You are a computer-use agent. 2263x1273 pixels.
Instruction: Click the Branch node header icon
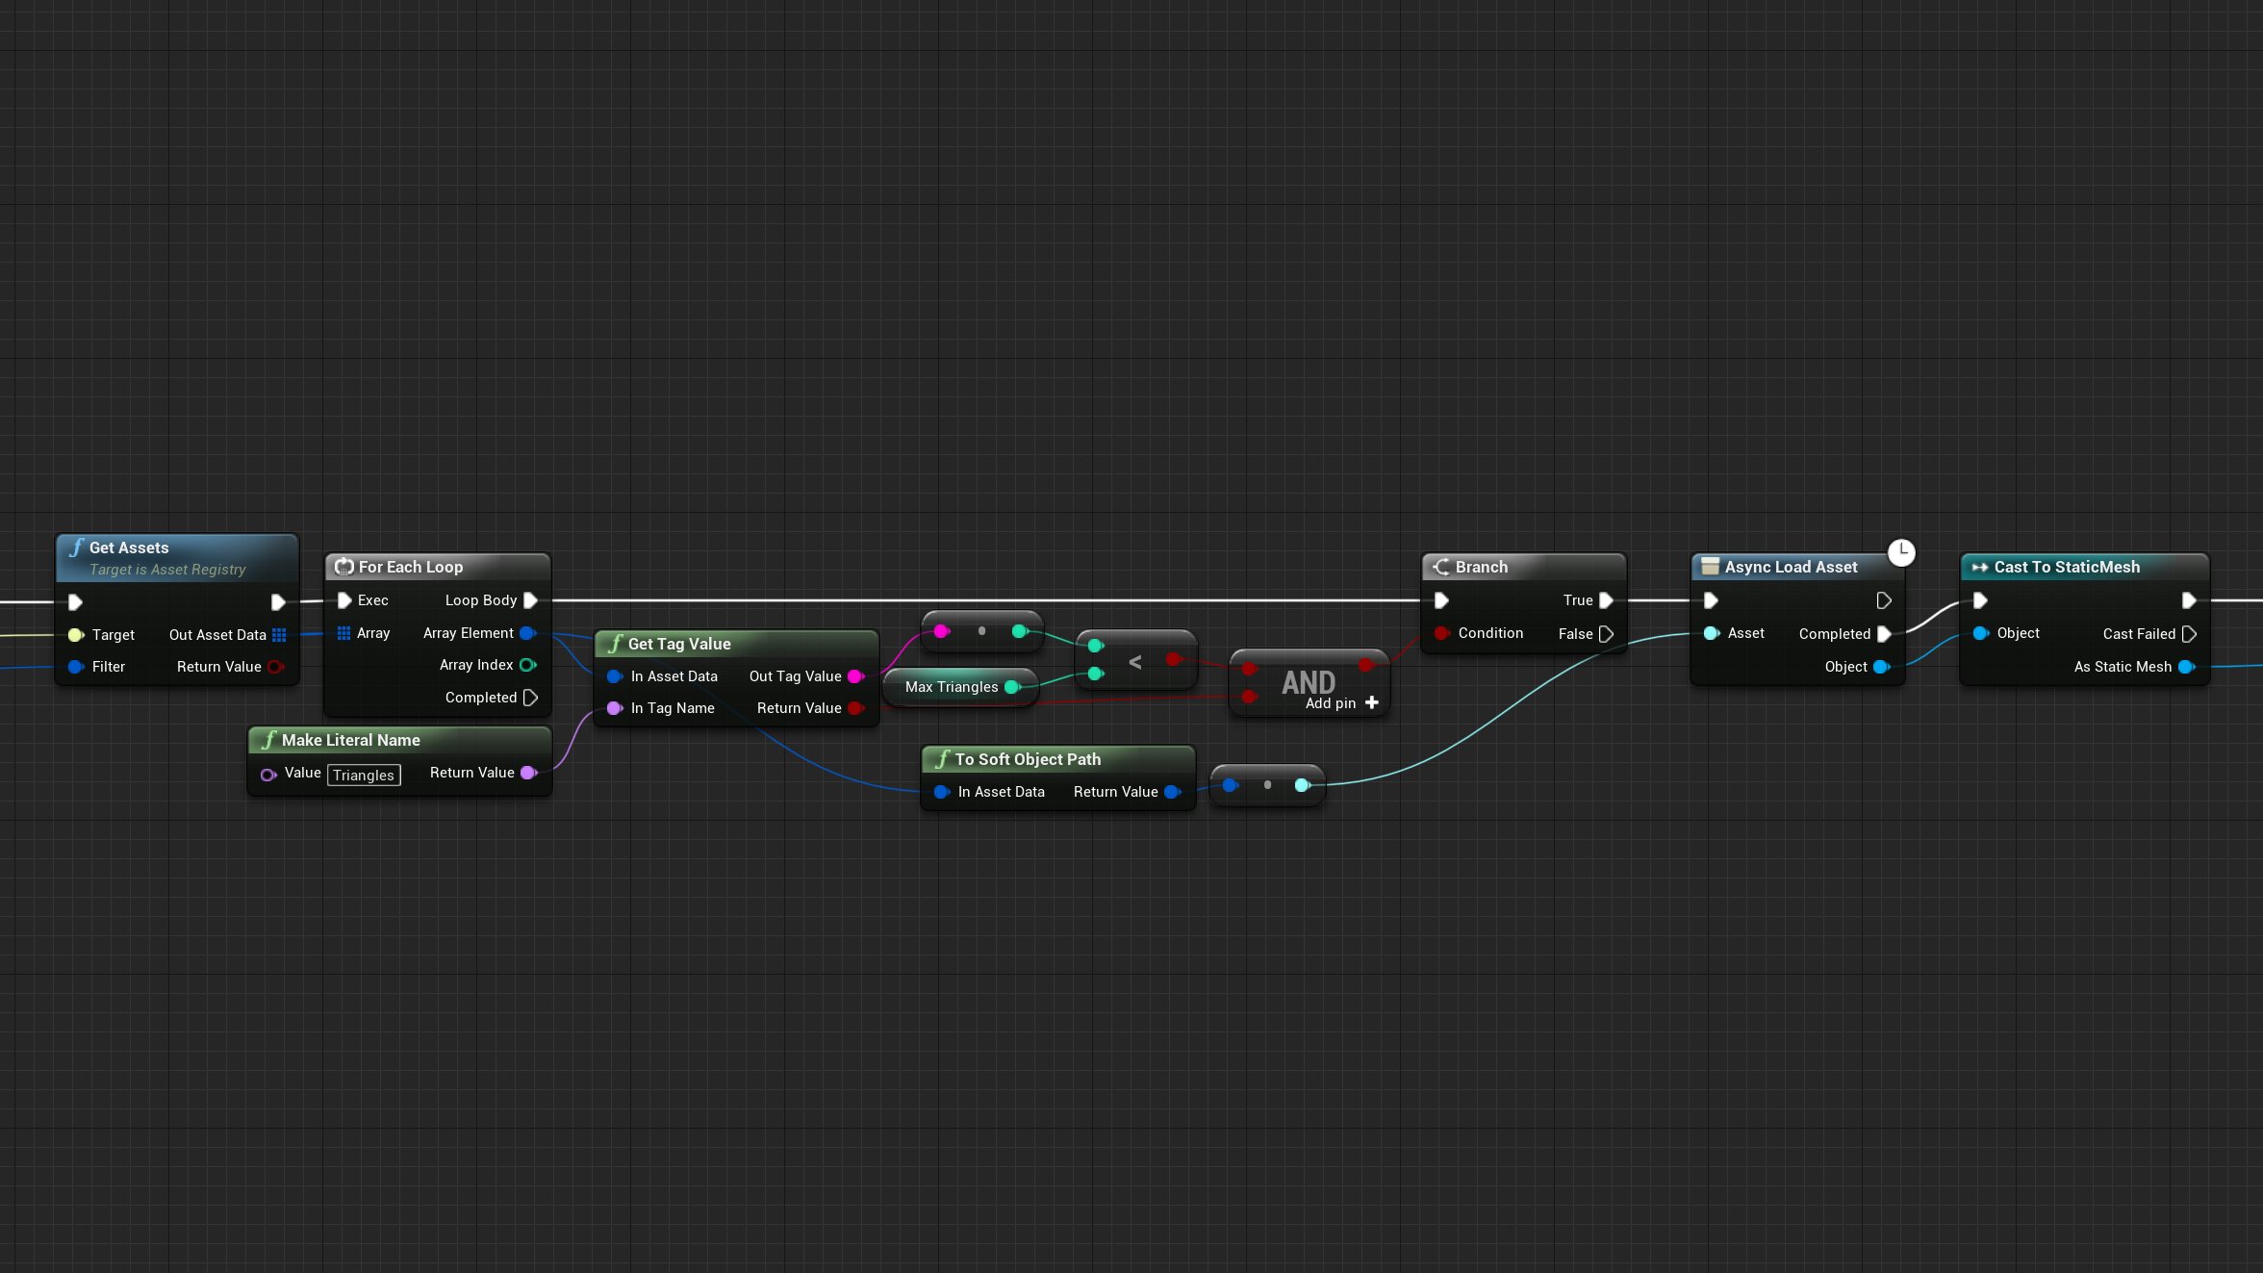click(x=1440, y=567)
